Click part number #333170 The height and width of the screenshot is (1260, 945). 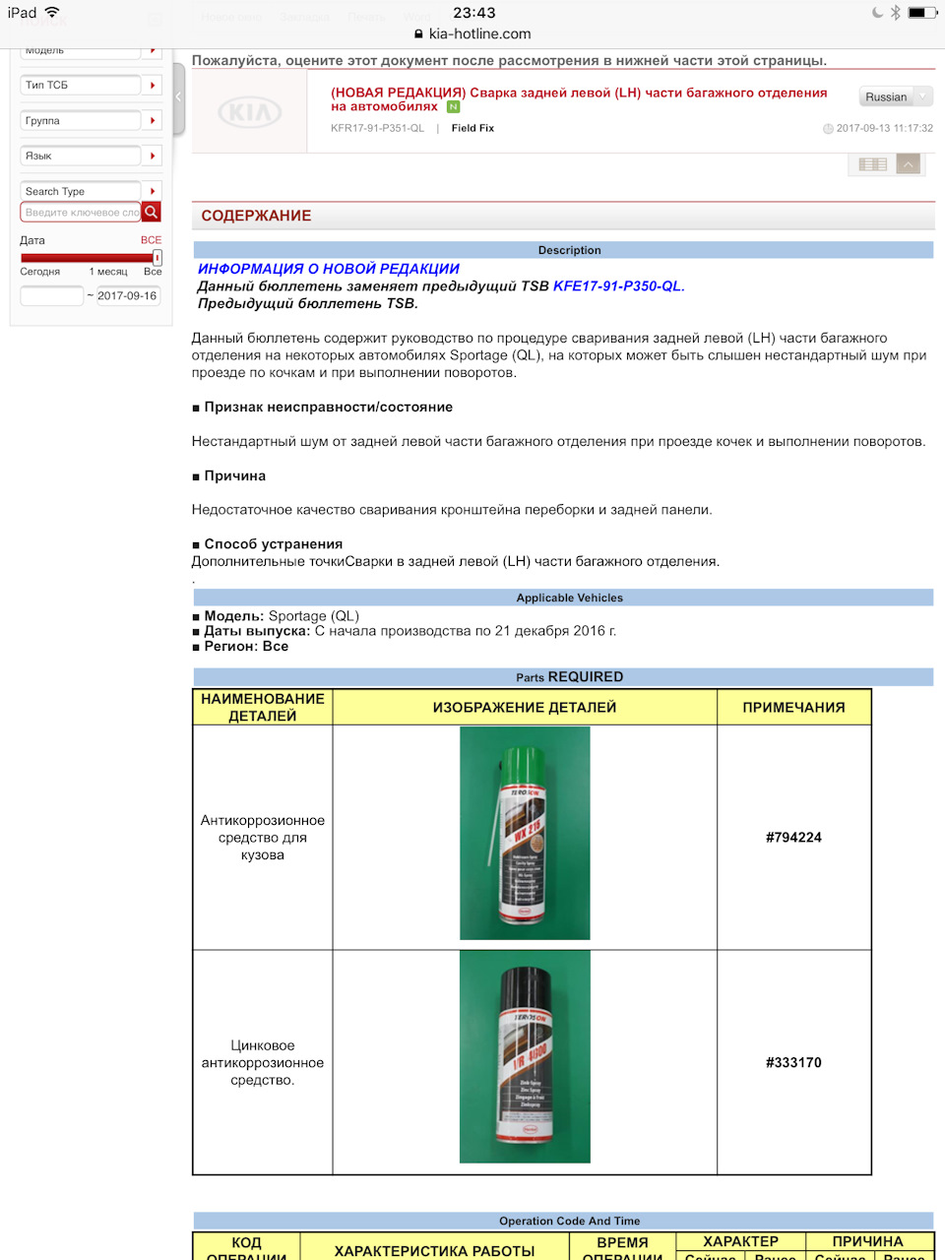pyautogui.click(x=793, y=1063)
